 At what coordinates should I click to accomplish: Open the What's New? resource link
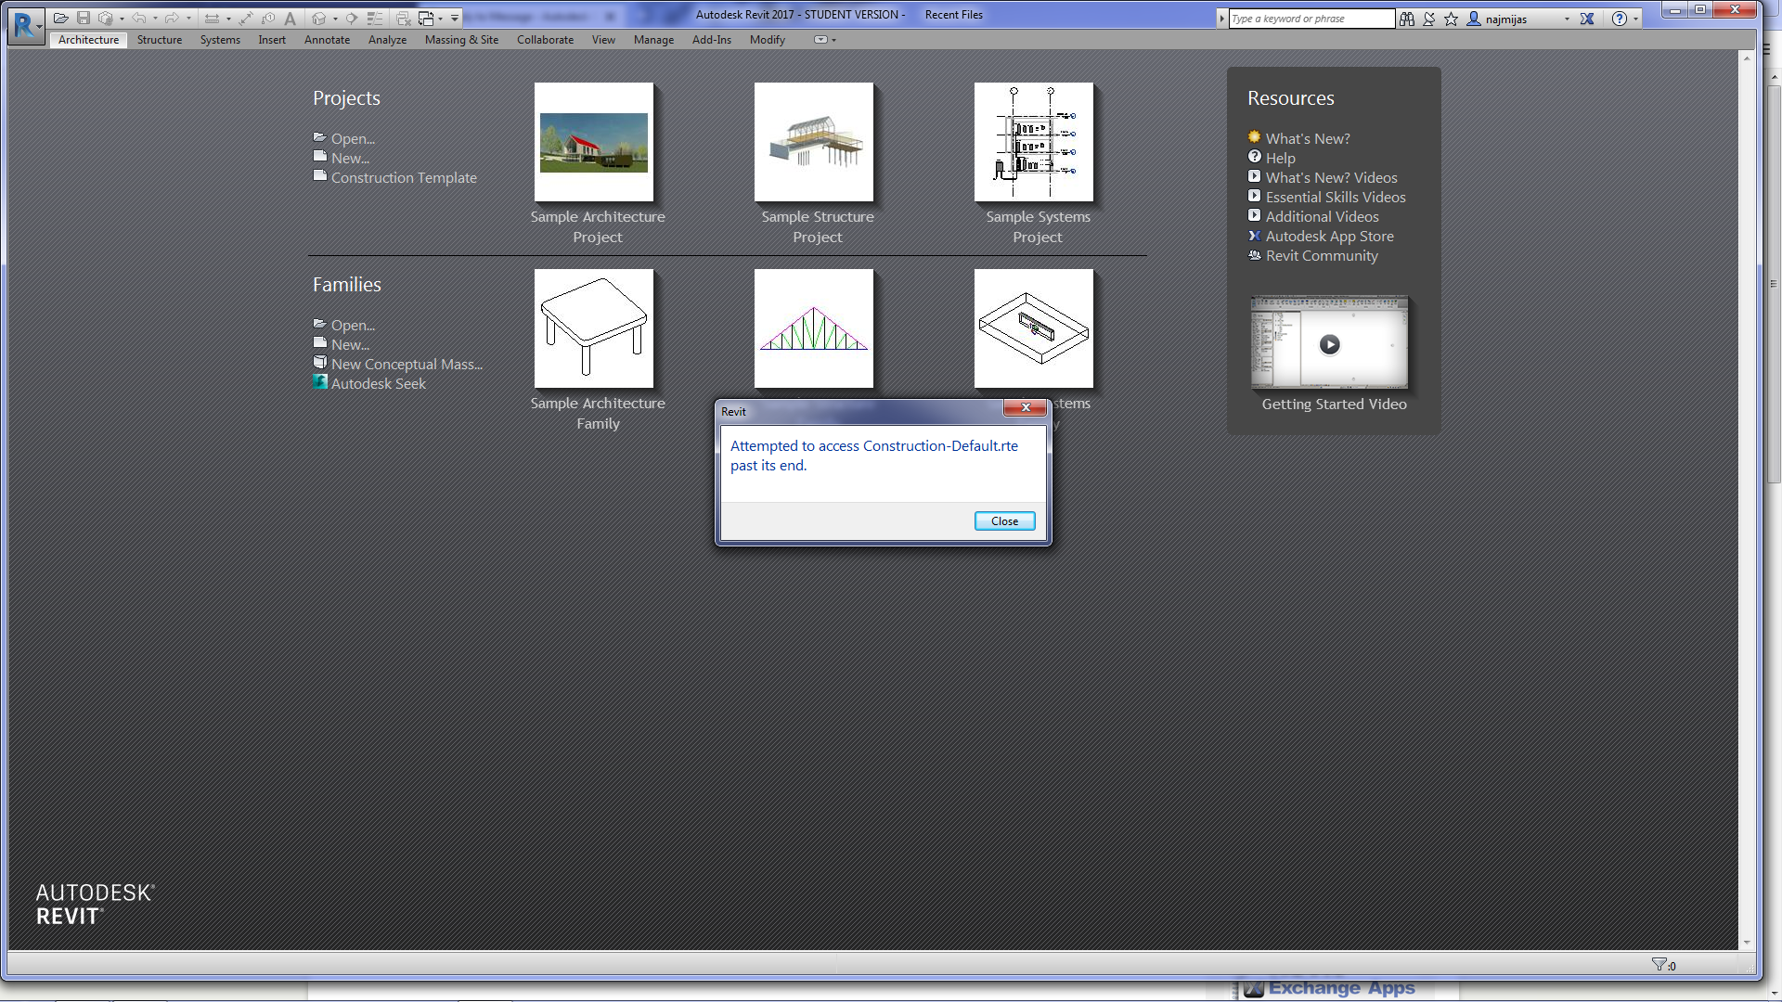coord(1308,138)
